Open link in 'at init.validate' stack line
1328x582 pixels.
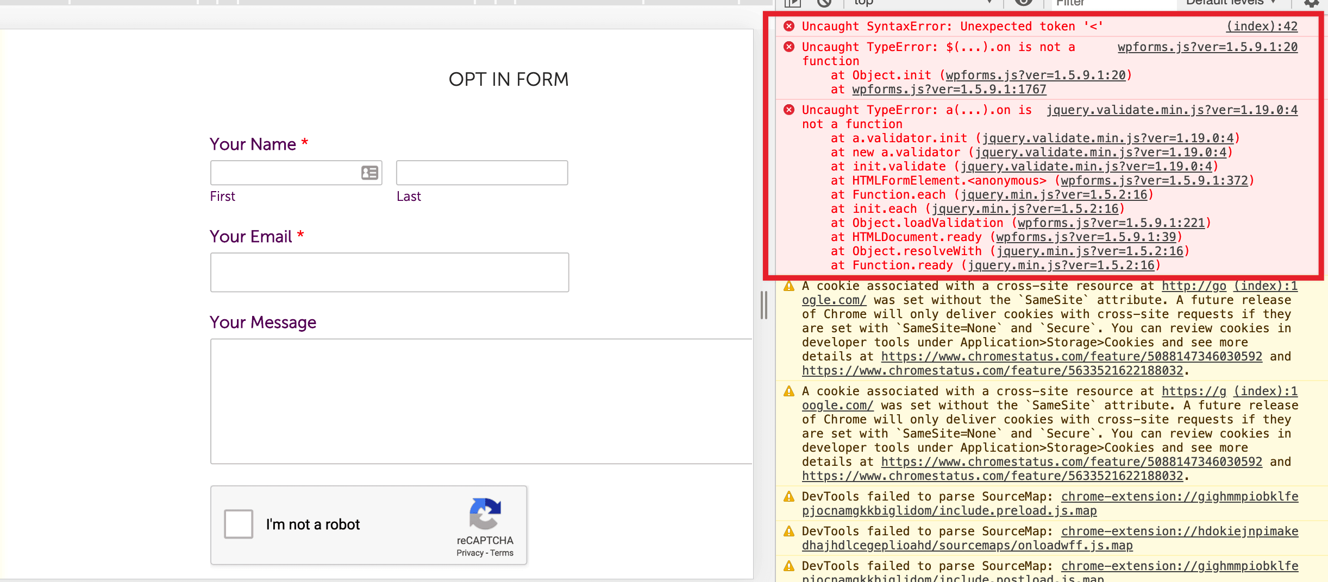tap(1086, 166)
